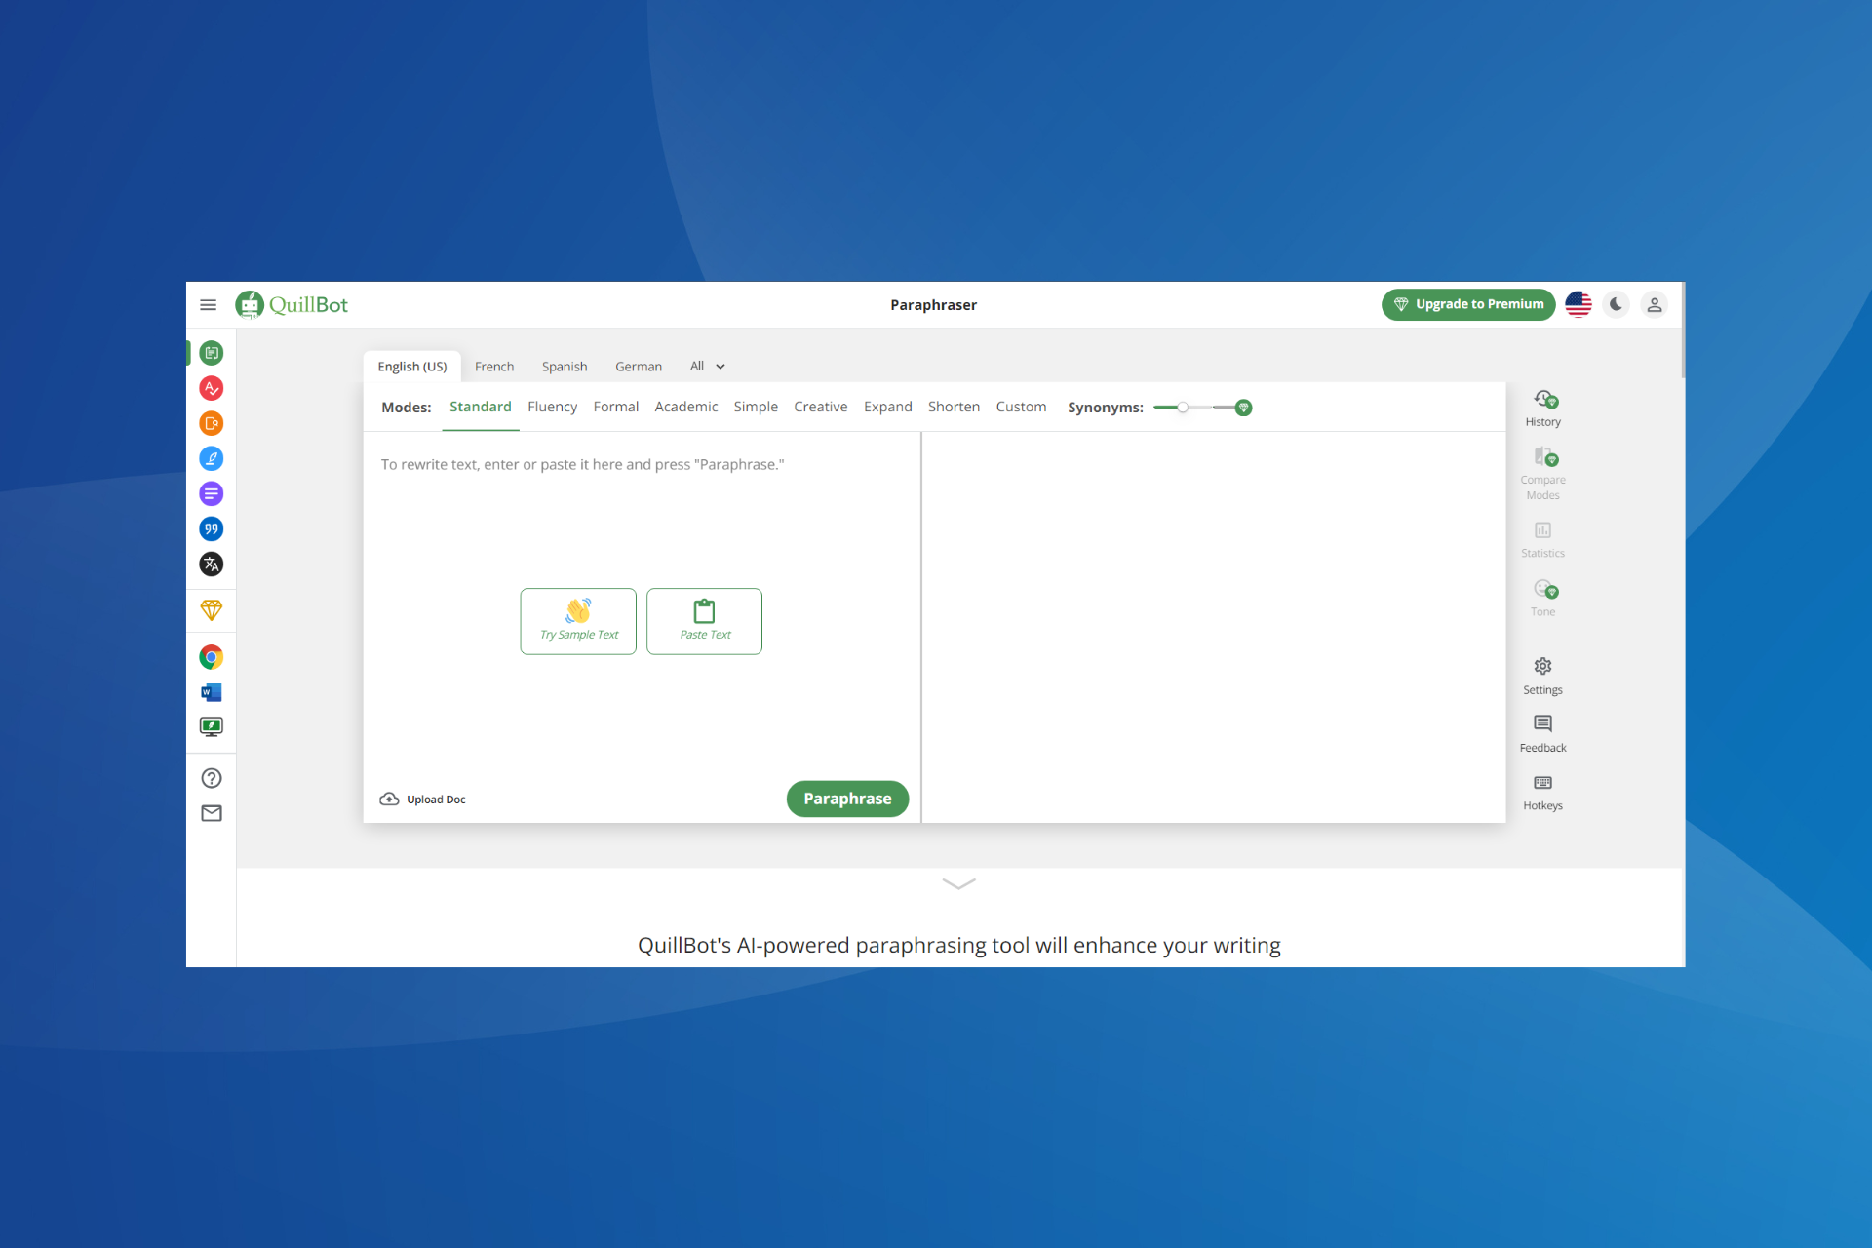The height and width of the screenshot is (1248, 1872).
Task: Click the green Paraphrase button
Action: tap(847, 799)
